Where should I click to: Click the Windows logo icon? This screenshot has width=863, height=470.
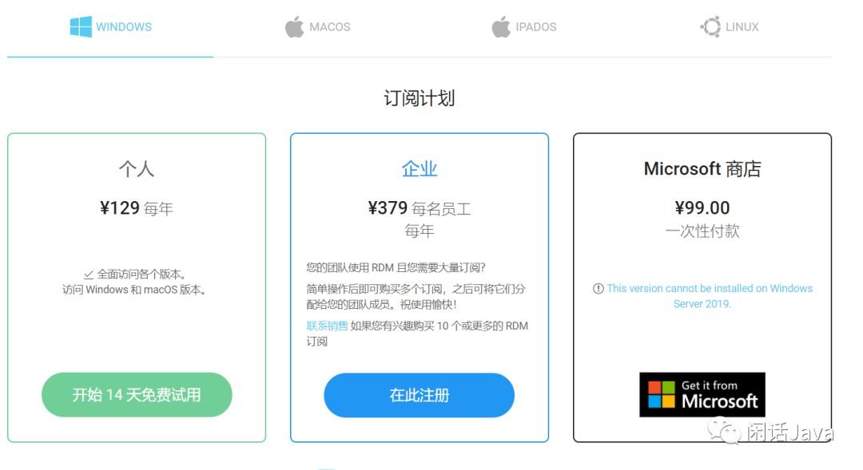tap(81, 27)
